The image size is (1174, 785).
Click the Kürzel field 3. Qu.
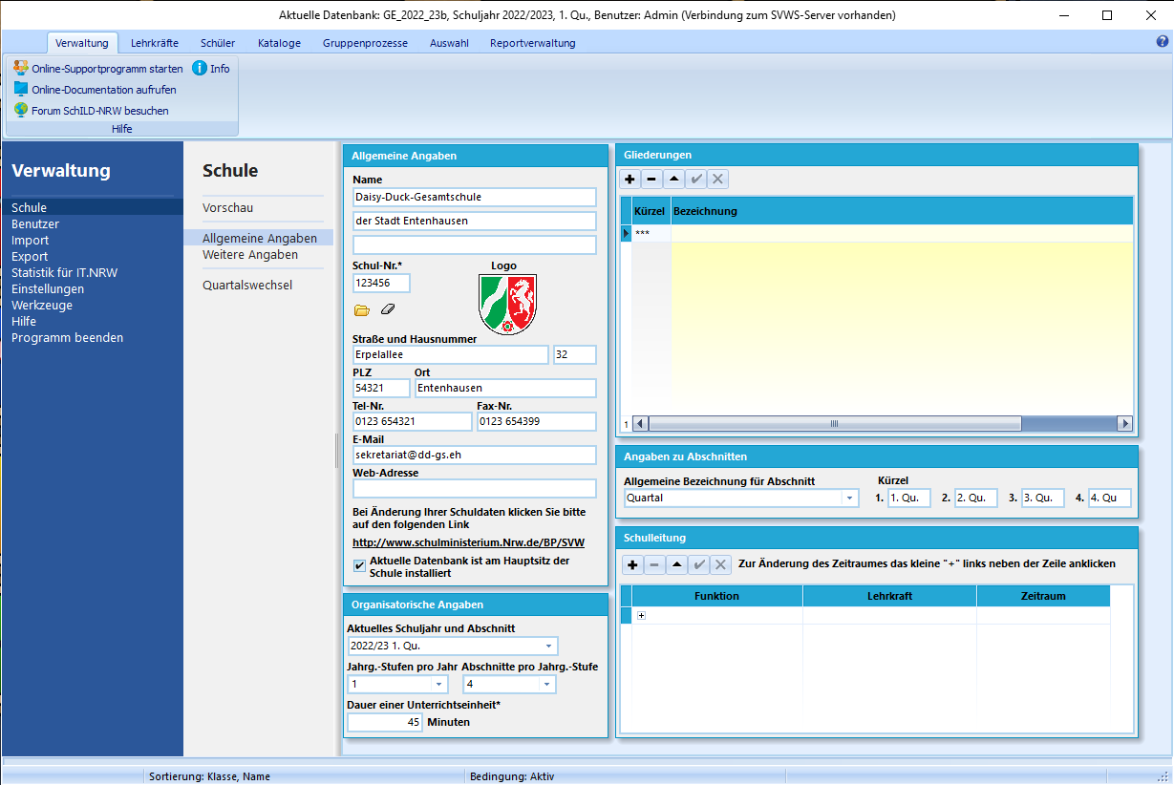[x=1043, y=498]
